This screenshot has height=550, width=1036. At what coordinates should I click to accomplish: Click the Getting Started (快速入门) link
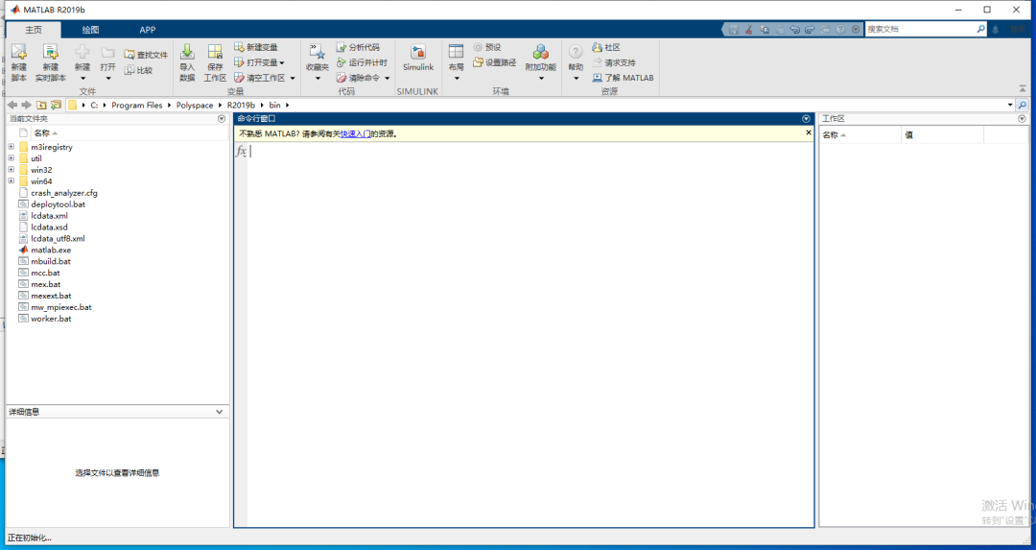[x=356, y=133]
